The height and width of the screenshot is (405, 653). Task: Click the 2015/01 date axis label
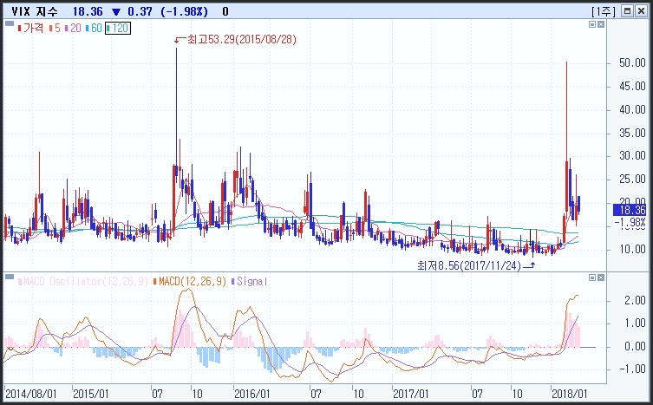coord(91,394)
